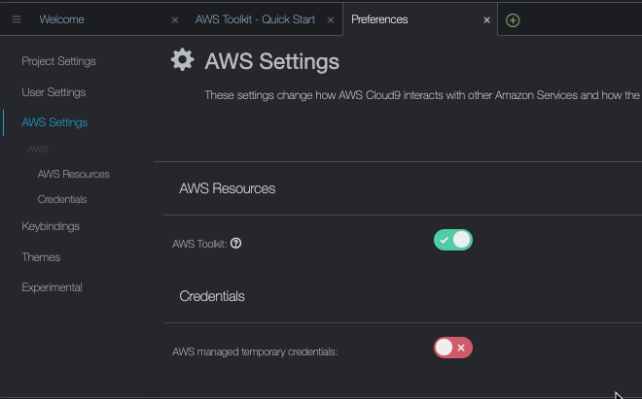Screen dimensions: 642x399
Task: Jump to Credentials sidebar subsection
Action: pyautogui.click(x=62, y=199)
